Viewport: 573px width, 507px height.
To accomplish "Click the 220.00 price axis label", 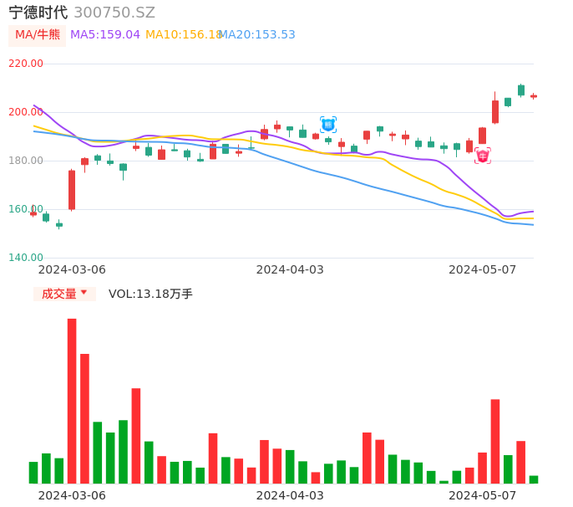I will pos(25,64).
